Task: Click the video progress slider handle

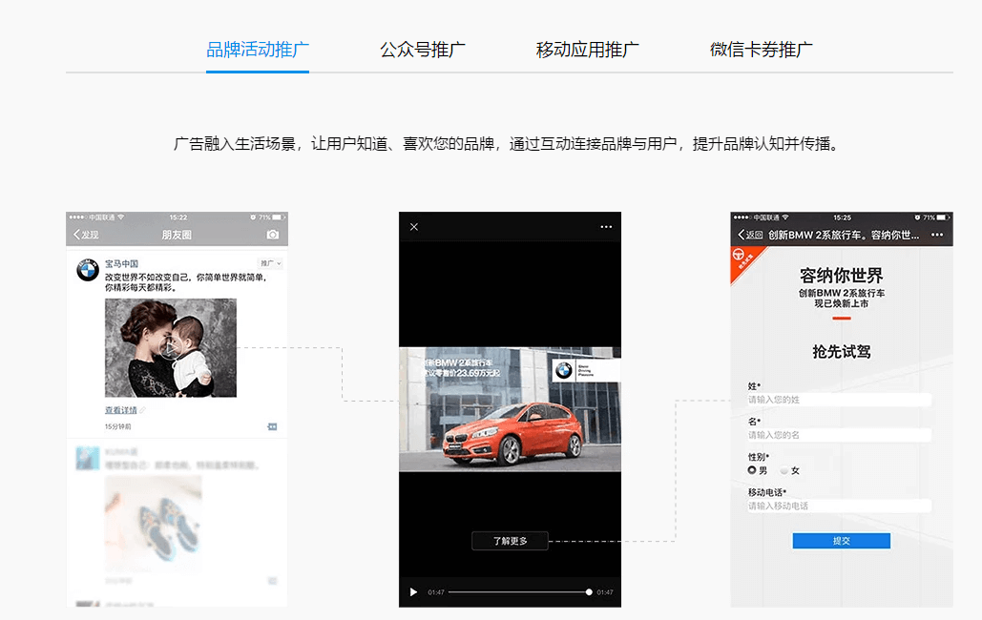Action: (589, 591)
